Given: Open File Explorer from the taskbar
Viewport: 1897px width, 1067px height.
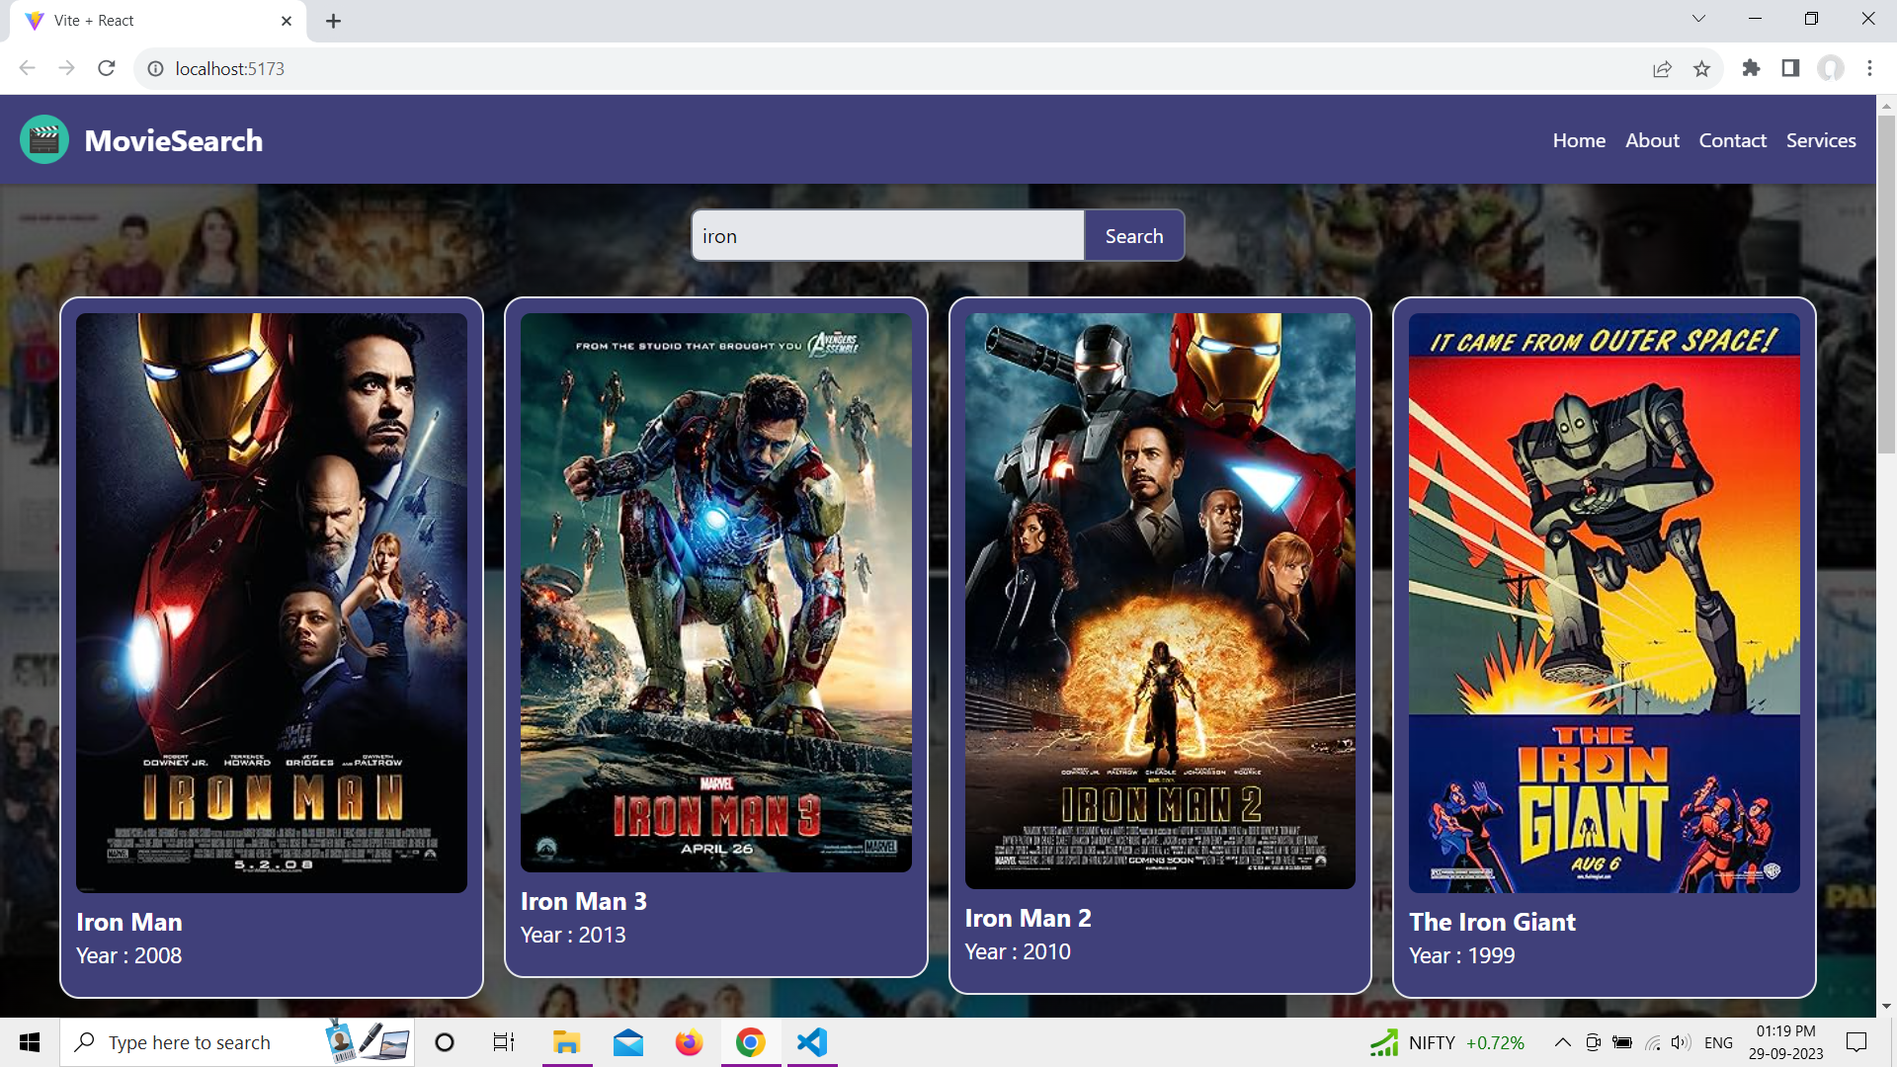Looking at the screenshot, I should point(566,1042).
